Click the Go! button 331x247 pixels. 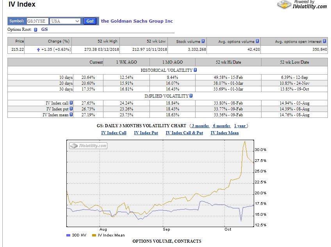tap(90, 21)
